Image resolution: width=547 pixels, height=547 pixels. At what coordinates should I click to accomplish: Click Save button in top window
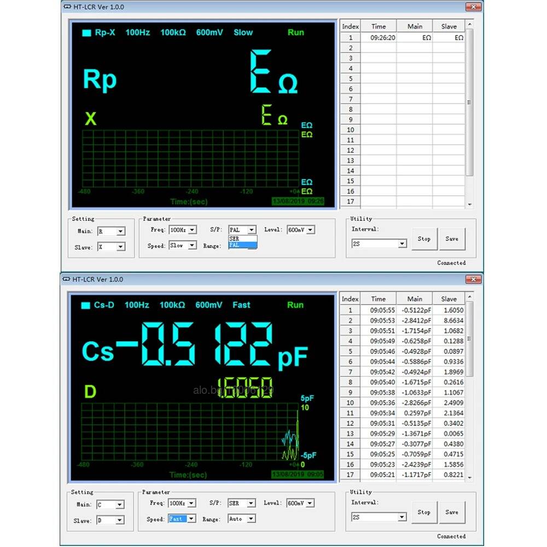[x=452, y=239]
